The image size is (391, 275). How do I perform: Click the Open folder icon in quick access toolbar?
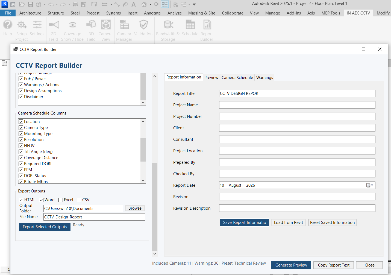pos(22,4)
